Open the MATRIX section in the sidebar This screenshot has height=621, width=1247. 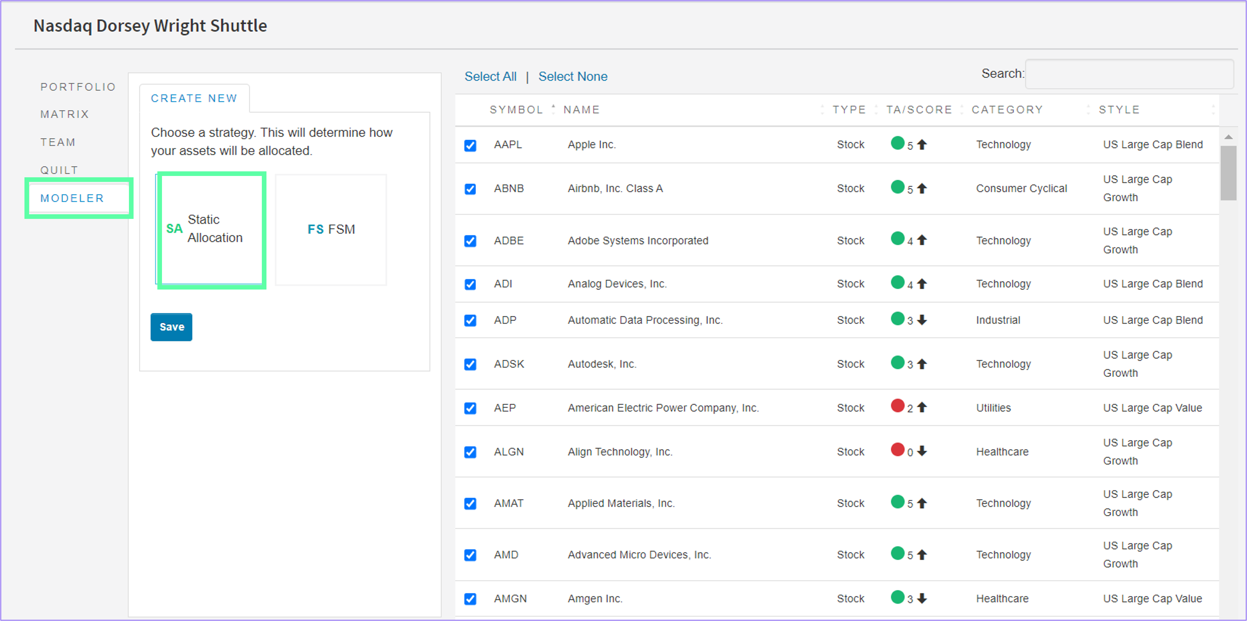click(64, 114)
